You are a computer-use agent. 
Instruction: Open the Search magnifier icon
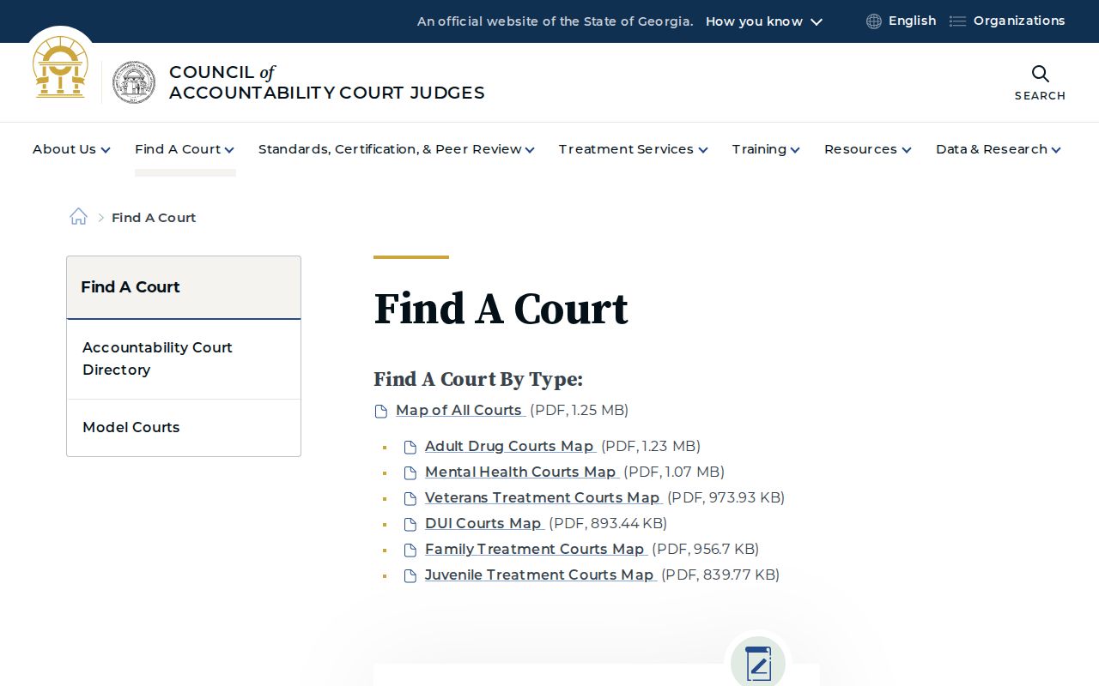click(1040, 74)
